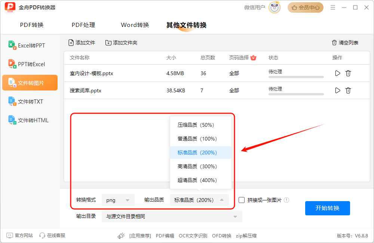The height and width of the screenshot is (243, 374).
Task: Open the 输出目录 directory dropdown
Action: [172, 216]
